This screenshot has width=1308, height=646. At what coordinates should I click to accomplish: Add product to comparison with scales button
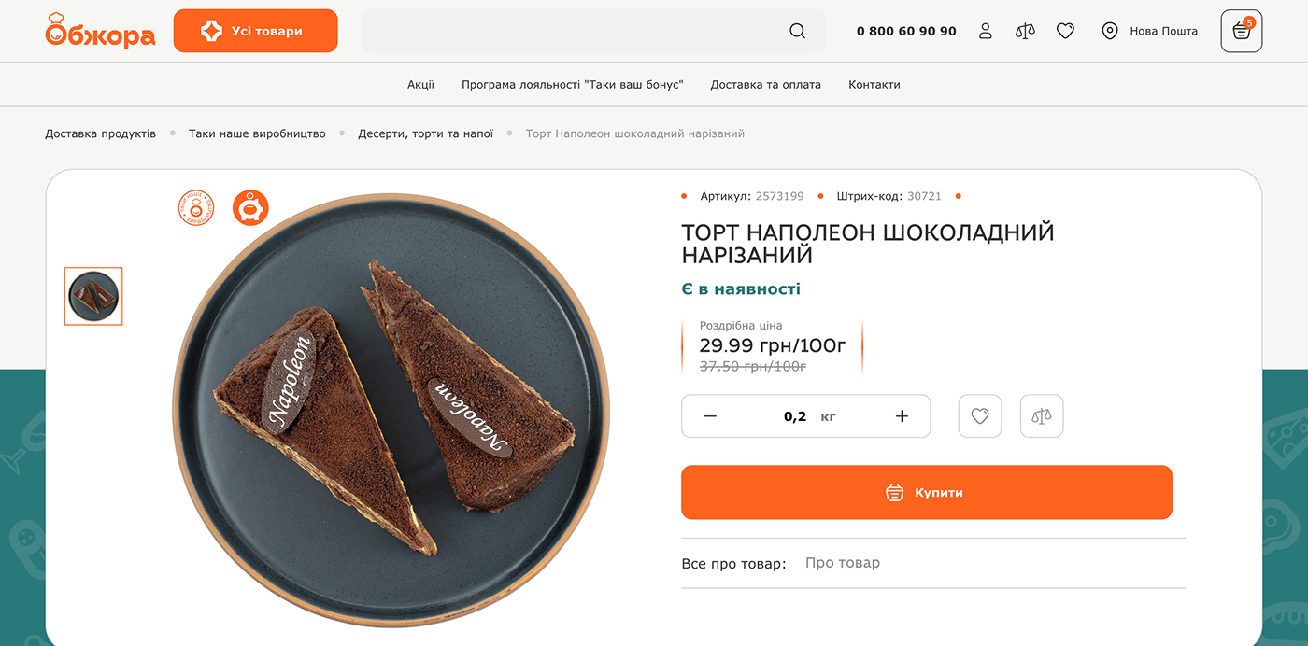point(1042,416)
